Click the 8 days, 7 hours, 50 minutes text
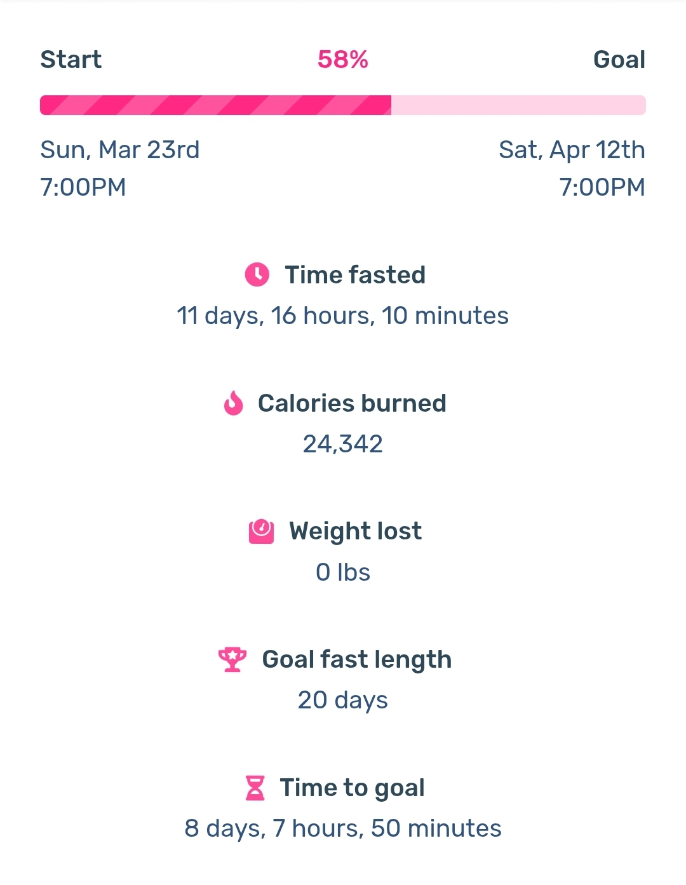Image resolution: width=686 pixels, height=885 pixels. (343, 829)
